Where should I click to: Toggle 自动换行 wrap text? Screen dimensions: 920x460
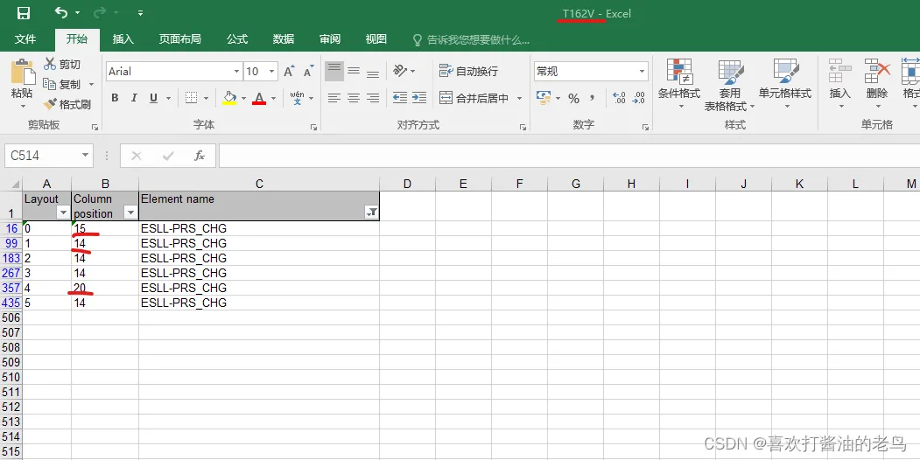tap(469, 71)
